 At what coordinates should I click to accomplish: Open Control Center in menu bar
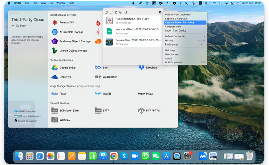click(x=232, y=3)
